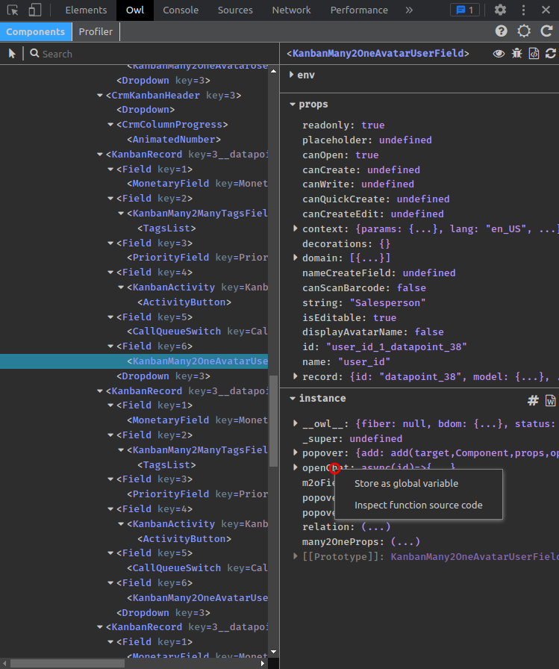The width and height of the screenshot is (559, 669).
Task: Click the readonly true value
Action: click(373, 125)
